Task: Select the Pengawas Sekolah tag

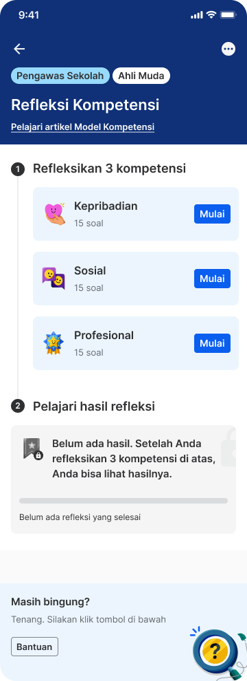Action: (x=60, y=76)
